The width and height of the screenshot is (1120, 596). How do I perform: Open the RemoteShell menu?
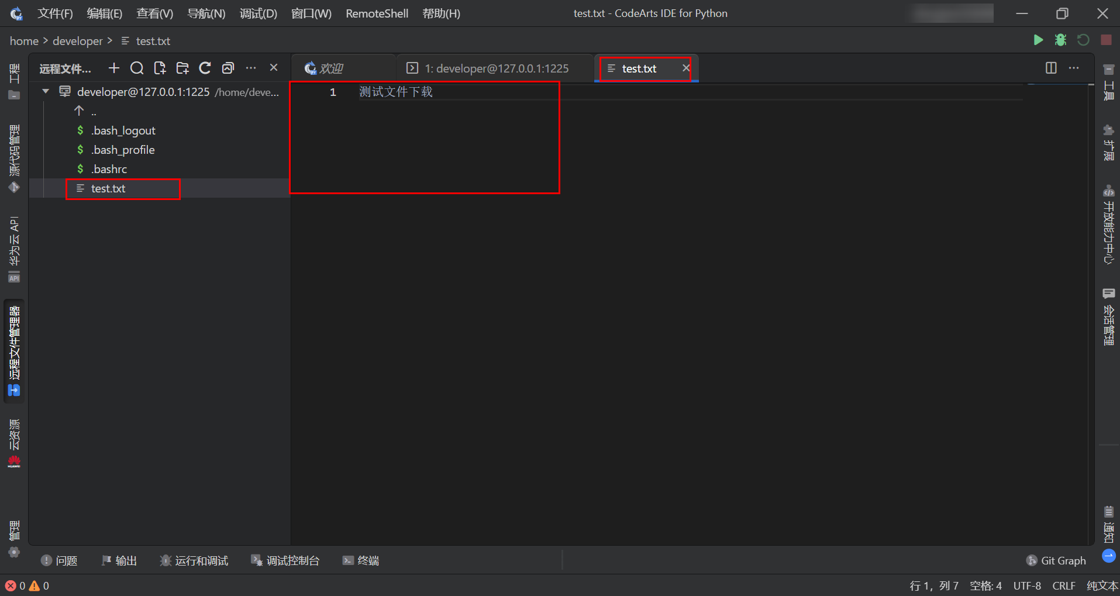(377, 13)
